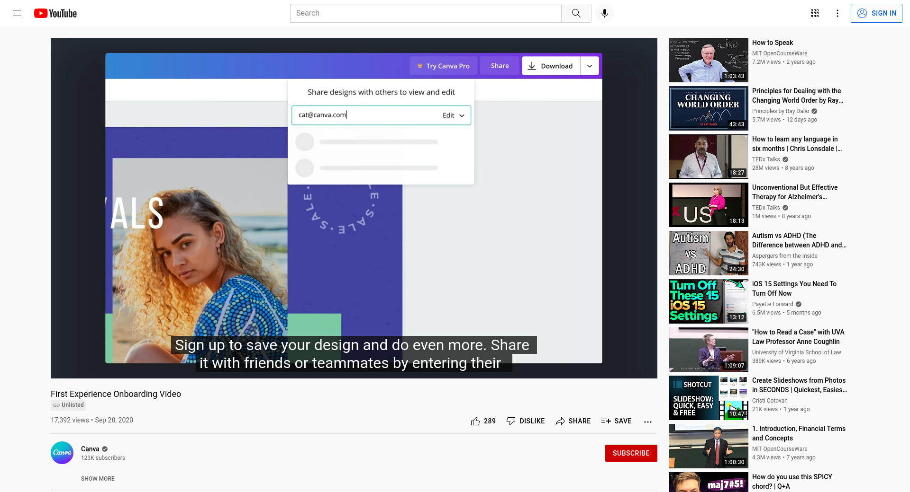Click title How to Read a Case with UVA
This screenshot has width=910, height=492.
(x=798, y=337)
